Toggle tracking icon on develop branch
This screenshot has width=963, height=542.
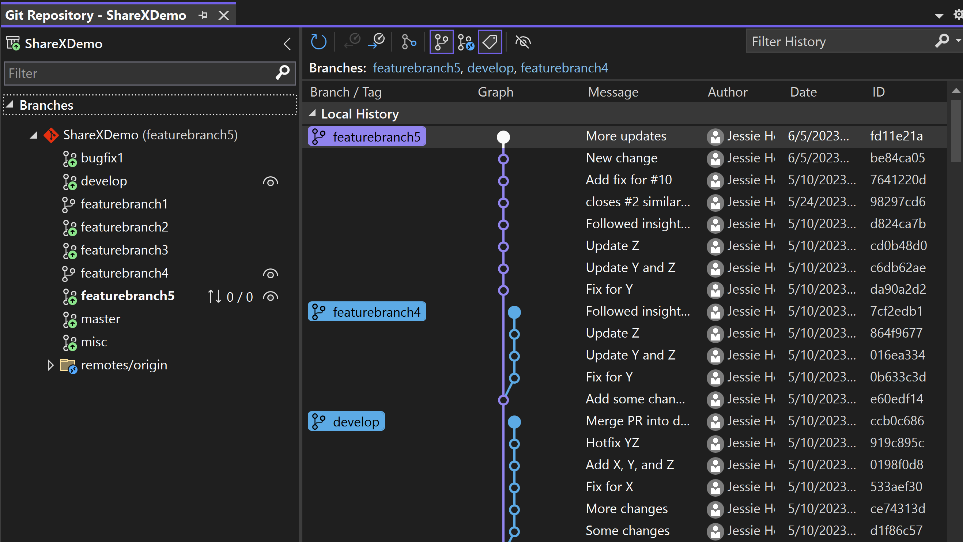(271, 181)
